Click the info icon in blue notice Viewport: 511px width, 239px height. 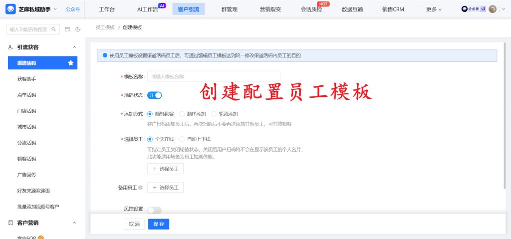point(105,55)
